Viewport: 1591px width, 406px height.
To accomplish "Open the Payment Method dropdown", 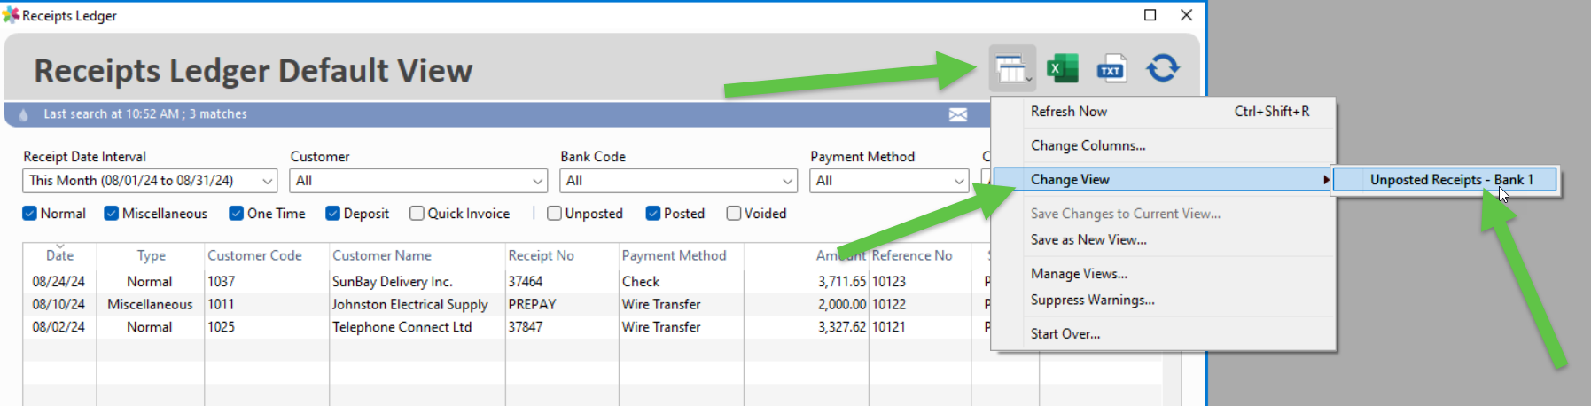I will click(889, 181).
